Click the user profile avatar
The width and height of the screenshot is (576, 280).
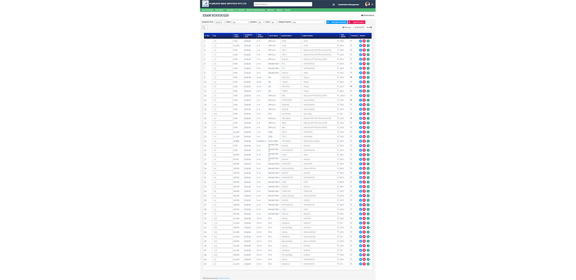pos(367,4)
